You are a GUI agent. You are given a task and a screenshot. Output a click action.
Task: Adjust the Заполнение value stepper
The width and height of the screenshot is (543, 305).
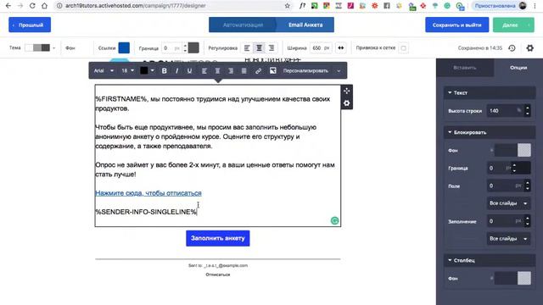click(527, 221)
